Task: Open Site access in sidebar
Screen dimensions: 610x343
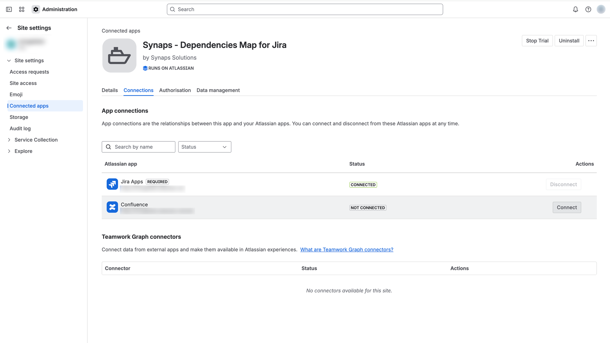Action: coord(23,83)
